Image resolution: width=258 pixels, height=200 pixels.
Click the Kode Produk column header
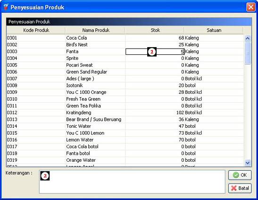pyautogui.click(x=36, y=30)
